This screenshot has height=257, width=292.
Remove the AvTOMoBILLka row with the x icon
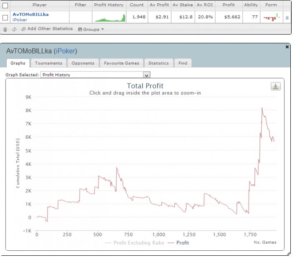pos(287,18)
